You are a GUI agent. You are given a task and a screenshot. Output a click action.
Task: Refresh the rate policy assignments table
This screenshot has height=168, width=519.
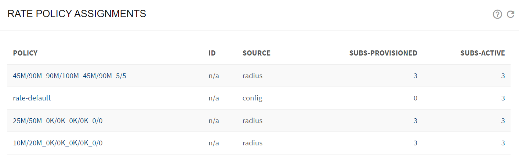coord(511,14)
